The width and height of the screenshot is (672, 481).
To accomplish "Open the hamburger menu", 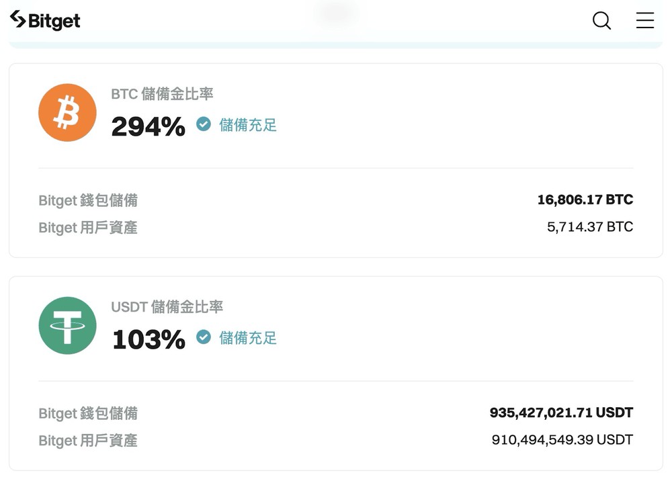I will pyautogui.click(x=645, y=20).
